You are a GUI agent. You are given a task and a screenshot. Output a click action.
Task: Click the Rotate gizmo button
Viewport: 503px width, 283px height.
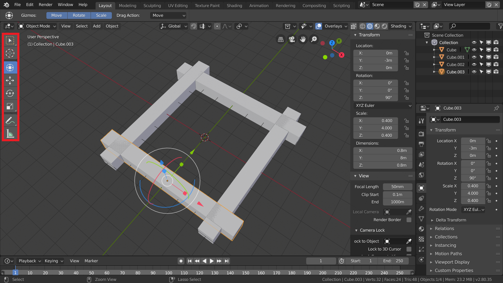click(x=79, y=15)
